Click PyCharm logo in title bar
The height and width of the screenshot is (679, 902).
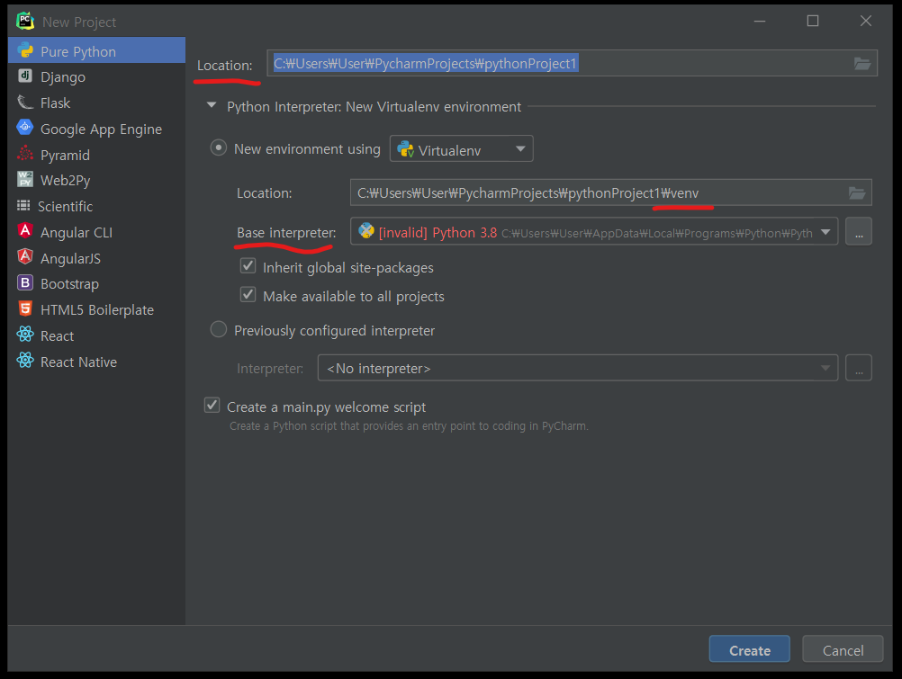[x=24, y=22]
